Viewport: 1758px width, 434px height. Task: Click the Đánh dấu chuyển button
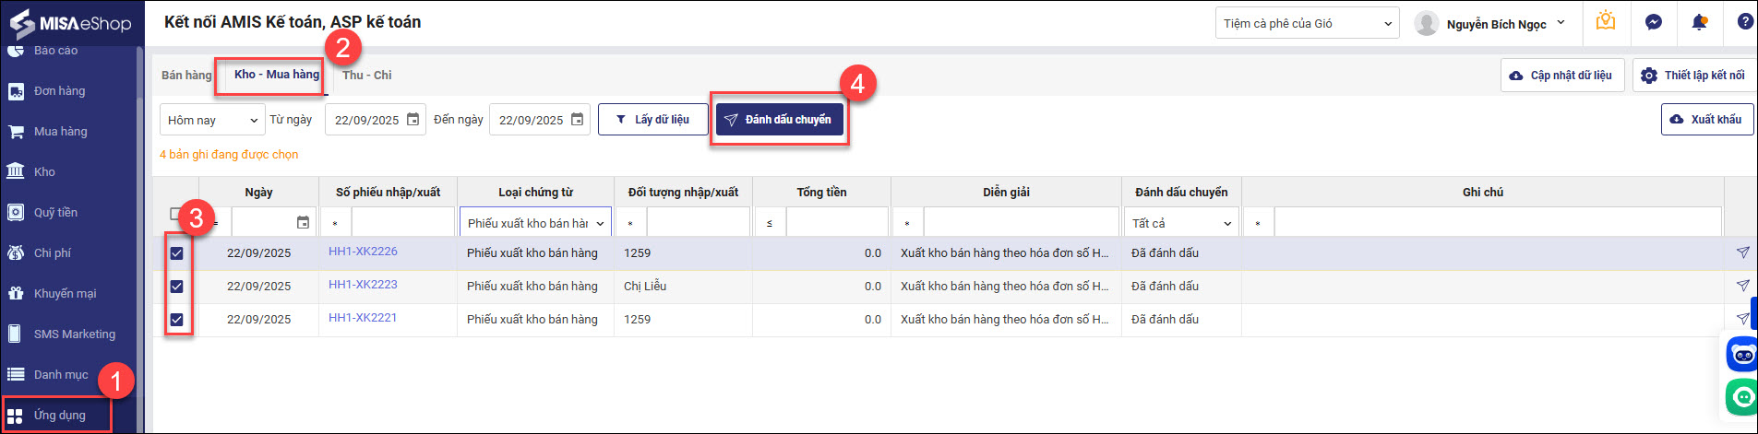(779, 120)
